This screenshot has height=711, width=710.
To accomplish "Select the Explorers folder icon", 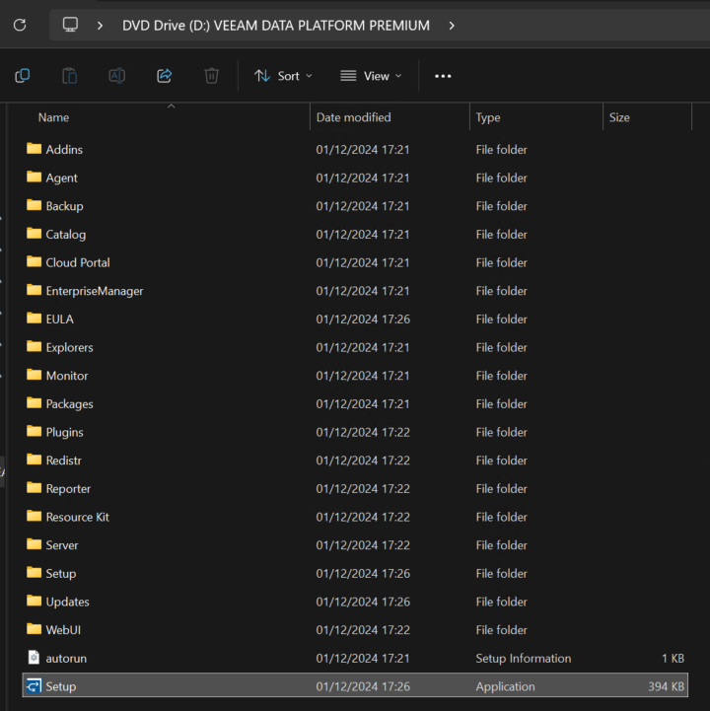I will [34, 346].
